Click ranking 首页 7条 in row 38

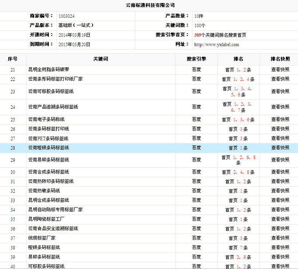tap(238, 248)
